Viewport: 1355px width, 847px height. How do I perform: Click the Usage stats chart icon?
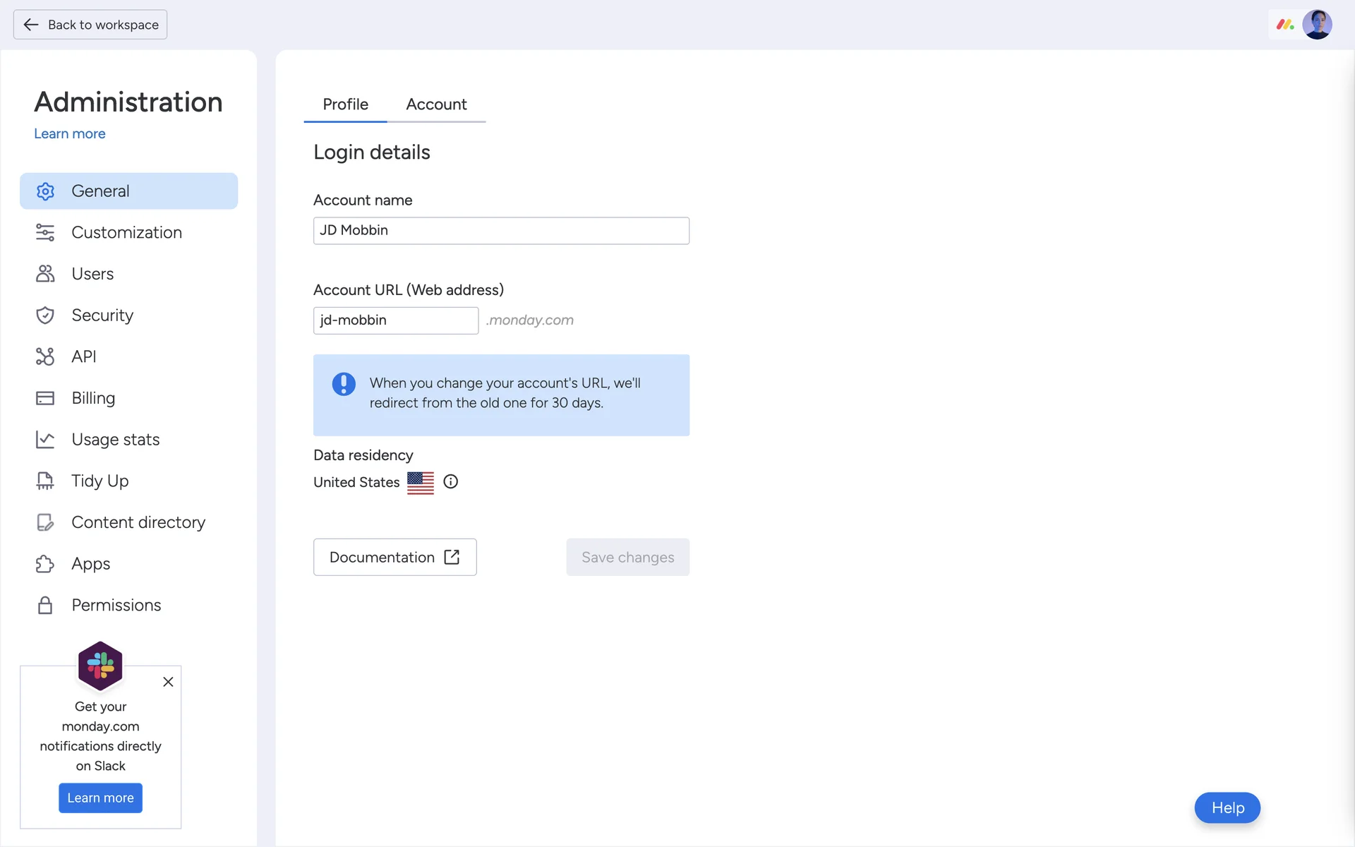pyautogui.click(x=45, y=440)
